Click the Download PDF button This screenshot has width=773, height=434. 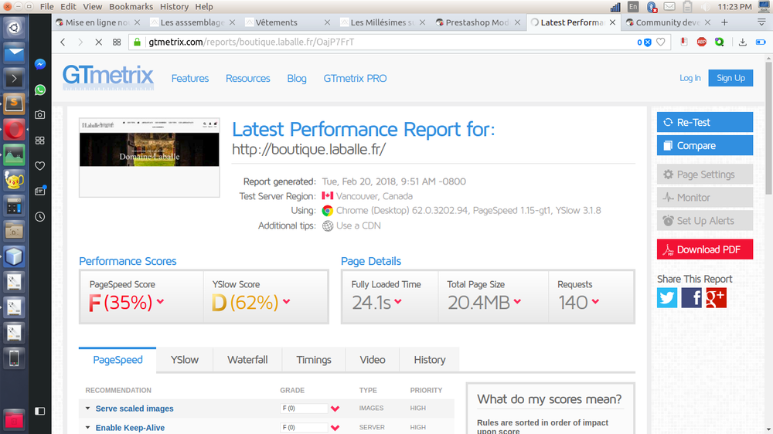pyautogui.click(x=704, y=249)
